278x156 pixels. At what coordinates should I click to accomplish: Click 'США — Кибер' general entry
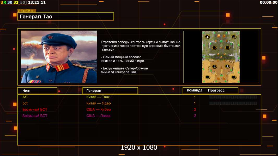click(x=98, y=109)
